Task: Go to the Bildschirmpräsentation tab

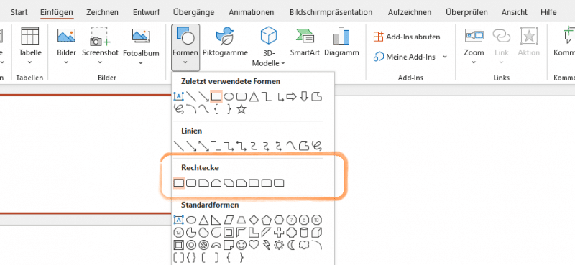Action: [x=331, y=12]
